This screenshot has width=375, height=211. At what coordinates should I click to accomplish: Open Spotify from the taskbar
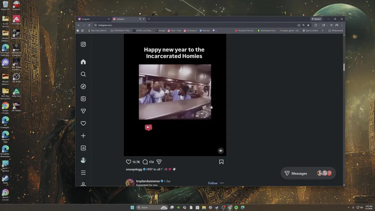[236, 207]
